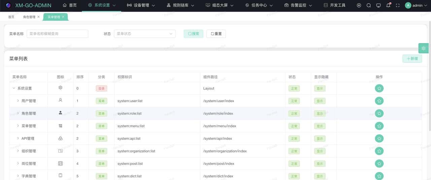Open the 菜单状态 status dropdown
The height and width of the screenshot is (180, 431).
[x=145, y=34]
